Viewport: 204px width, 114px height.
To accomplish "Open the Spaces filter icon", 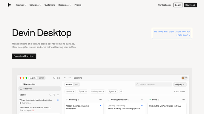I will 54,95.
